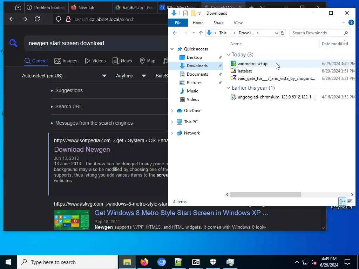Open Get Windows 8 Metro Style link
This screenshot has width=359, height=269.
click(181, 213)
